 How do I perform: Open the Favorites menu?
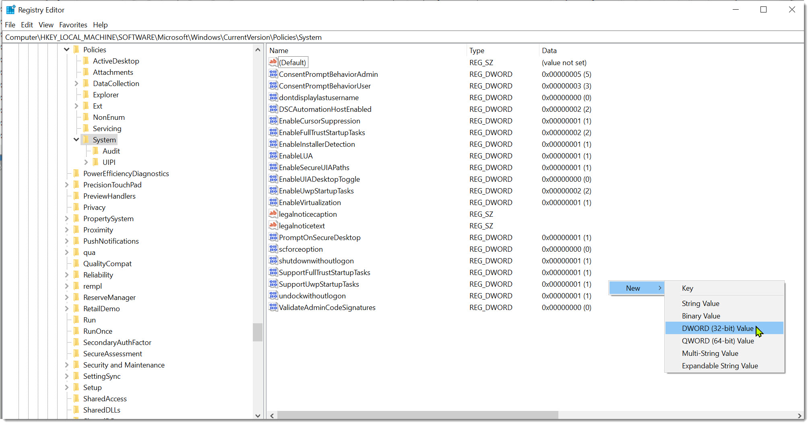pos(73,25)
